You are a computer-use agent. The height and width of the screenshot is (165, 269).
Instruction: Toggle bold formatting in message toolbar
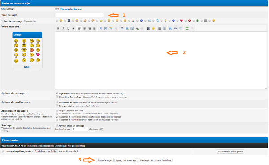58,29
